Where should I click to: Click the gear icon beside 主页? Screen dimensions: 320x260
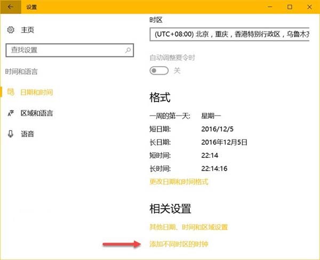[x=11, y=30]
